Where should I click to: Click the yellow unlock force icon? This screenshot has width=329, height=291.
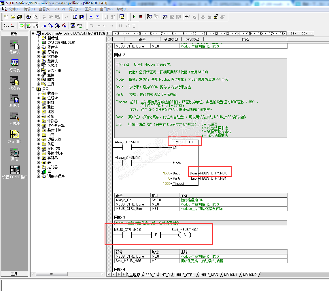(x=216, y=17)
